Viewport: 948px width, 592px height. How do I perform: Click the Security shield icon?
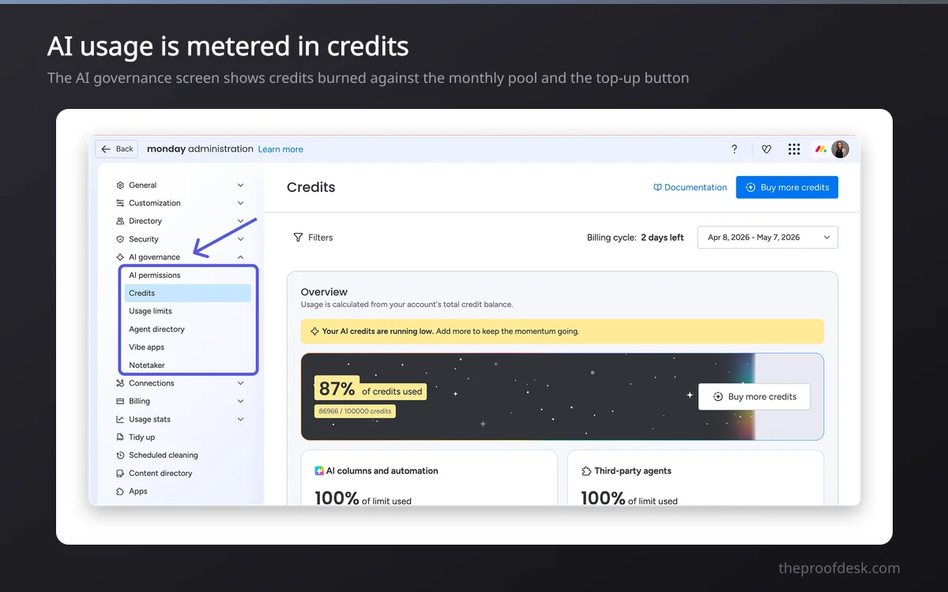click(x=120, y=239)
